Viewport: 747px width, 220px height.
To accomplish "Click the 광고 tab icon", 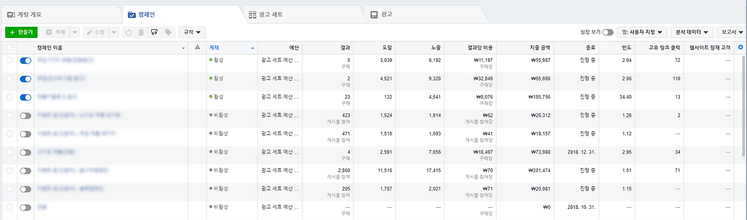I will (x=374, y=14).
